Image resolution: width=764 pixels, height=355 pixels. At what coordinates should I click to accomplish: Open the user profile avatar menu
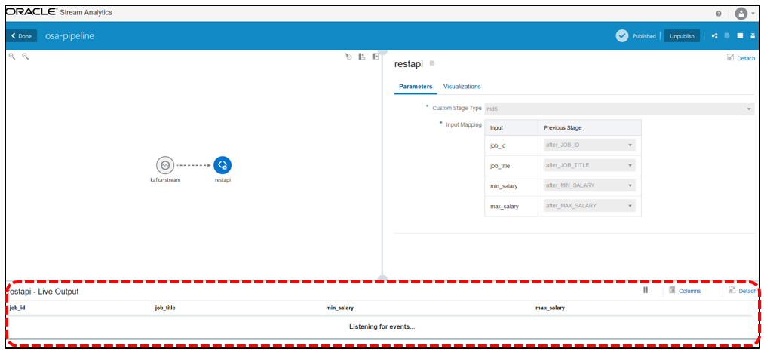[741, 13]
